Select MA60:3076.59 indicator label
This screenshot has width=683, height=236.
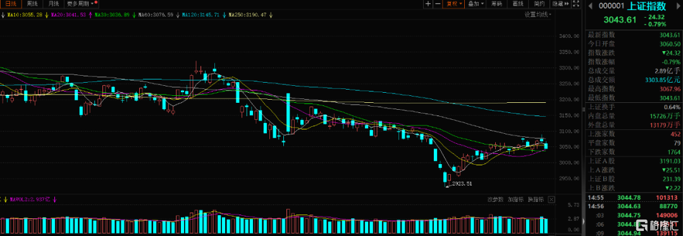pyautogui.click(x=156, y=15)
